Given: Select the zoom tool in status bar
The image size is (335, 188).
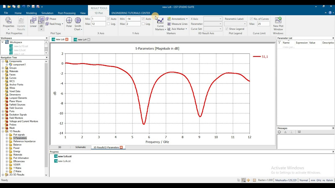Looking at the screenshot, I should (243, 180).
